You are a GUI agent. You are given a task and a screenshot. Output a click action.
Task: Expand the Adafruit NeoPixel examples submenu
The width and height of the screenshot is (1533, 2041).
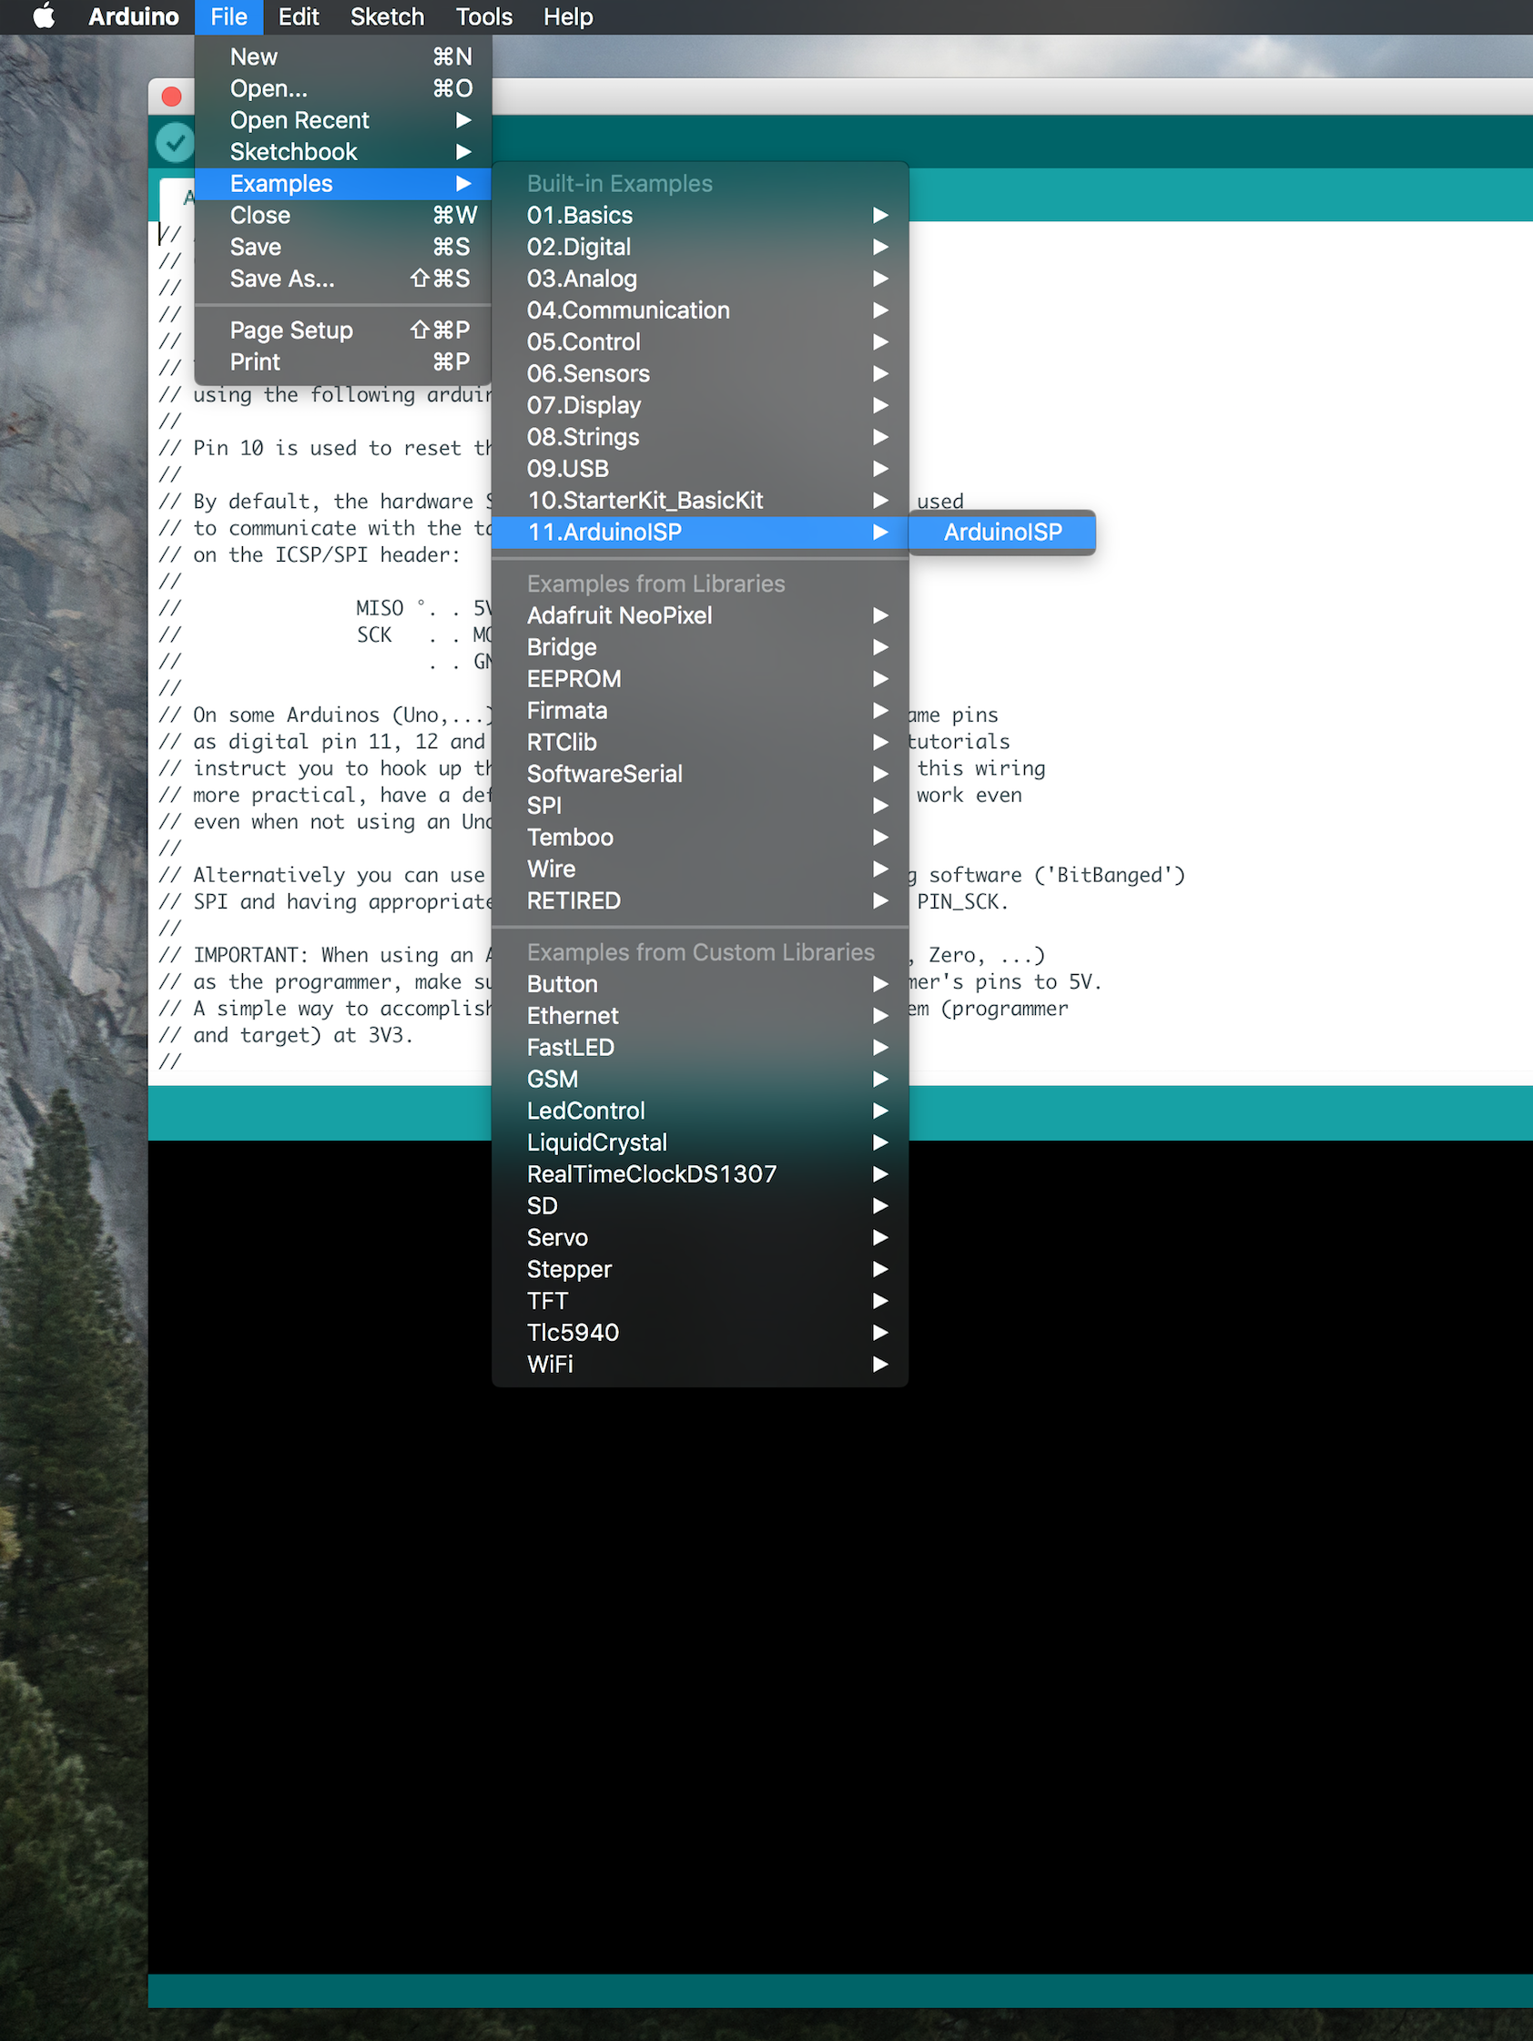(619, 615)
